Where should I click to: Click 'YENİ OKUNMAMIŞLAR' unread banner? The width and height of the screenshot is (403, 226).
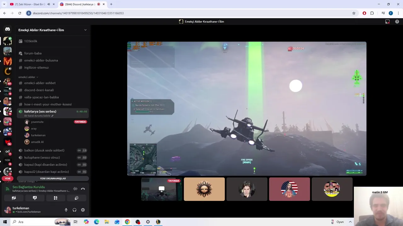coord(53,179)
